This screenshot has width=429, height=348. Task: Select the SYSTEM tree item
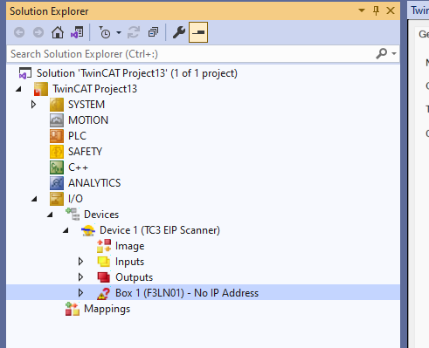point(86,105)
